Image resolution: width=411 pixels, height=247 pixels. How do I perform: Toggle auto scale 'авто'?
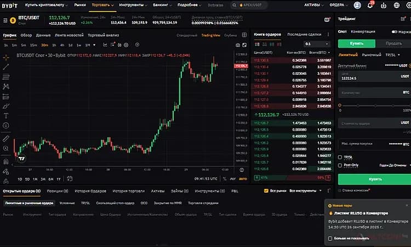[x=243, y=179]
